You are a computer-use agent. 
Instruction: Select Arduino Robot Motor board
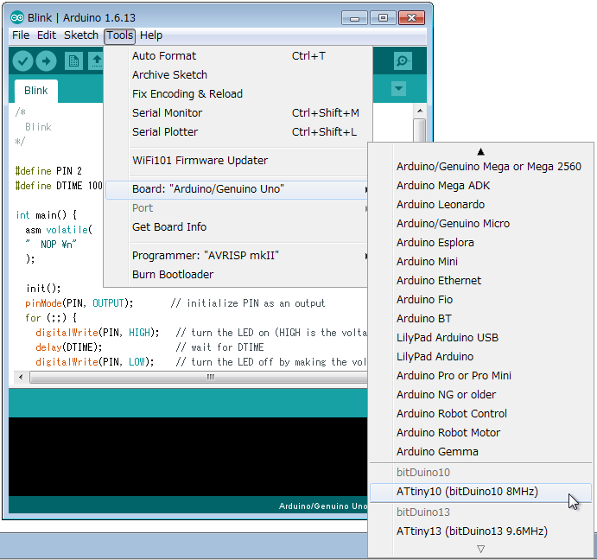point(481,433)
